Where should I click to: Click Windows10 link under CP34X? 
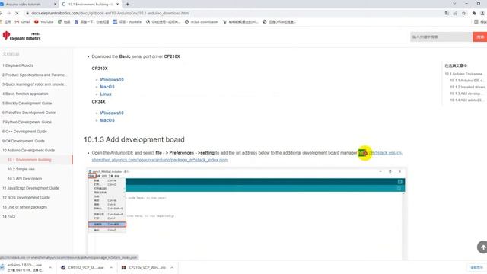[x=112, y=113]
